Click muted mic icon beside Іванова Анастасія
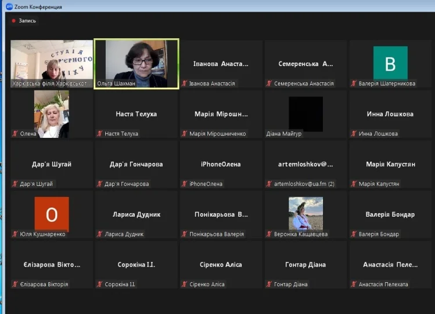The image size is (435, 314). [x=185, y=83]
